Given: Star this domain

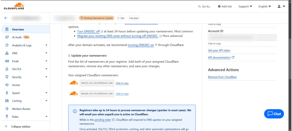Looking at the screenshot, I should point(121,18).
